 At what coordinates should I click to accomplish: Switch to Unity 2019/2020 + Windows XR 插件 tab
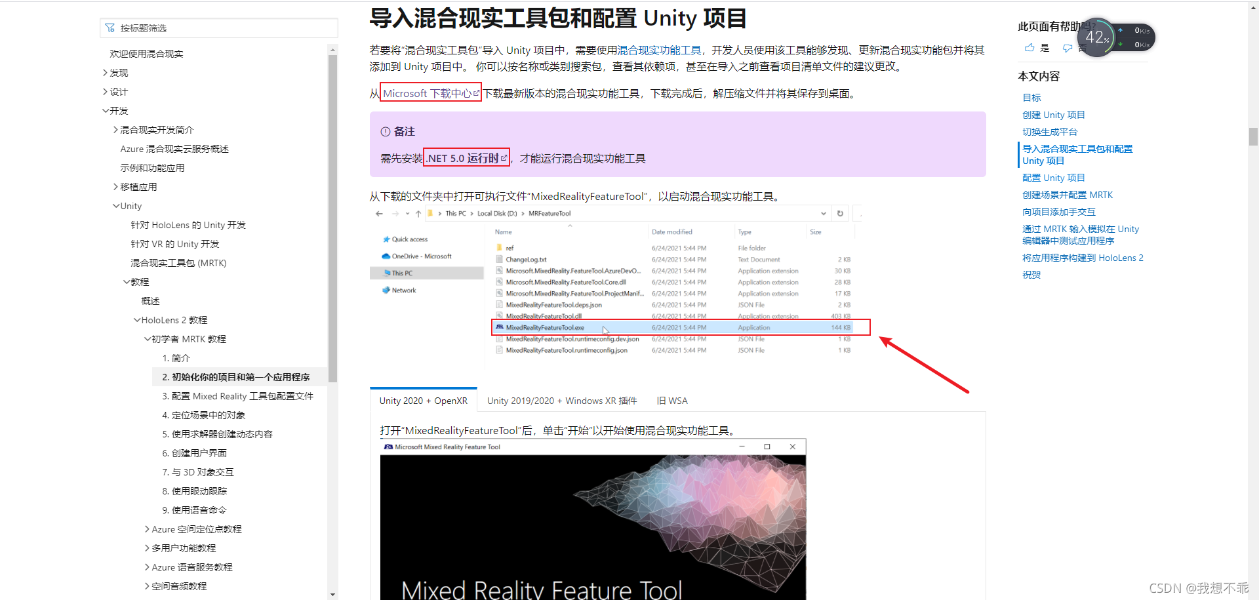point(561,401)
